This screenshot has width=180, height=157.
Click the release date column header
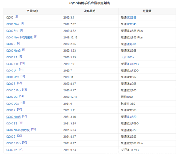pyautogui.click(x=90, y=11)
